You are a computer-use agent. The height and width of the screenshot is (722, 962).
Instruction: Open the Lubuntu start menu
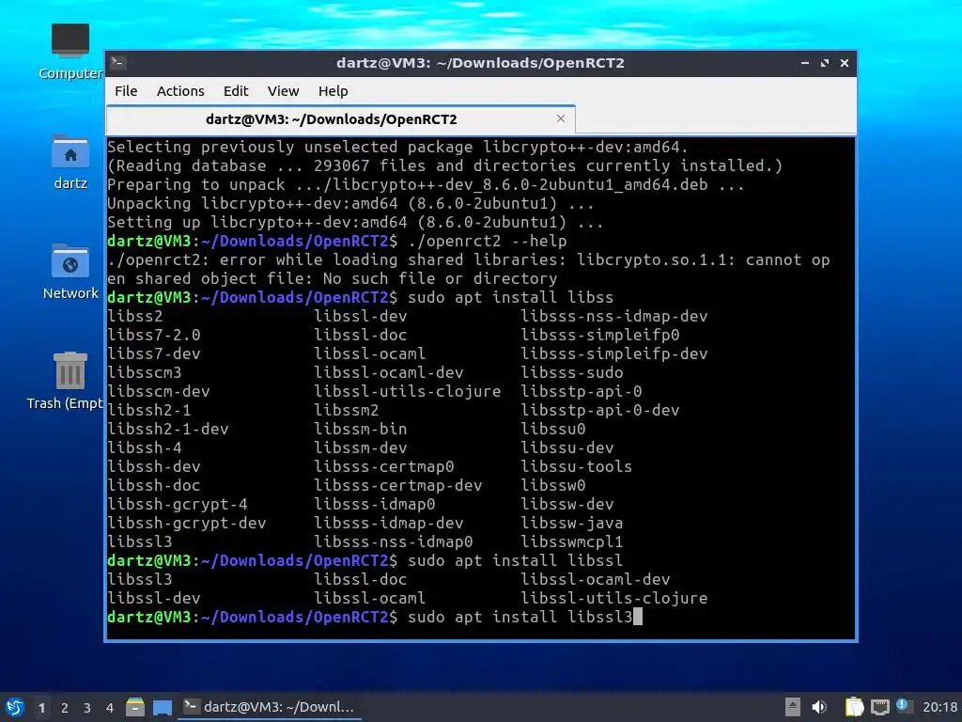(15, 707)
